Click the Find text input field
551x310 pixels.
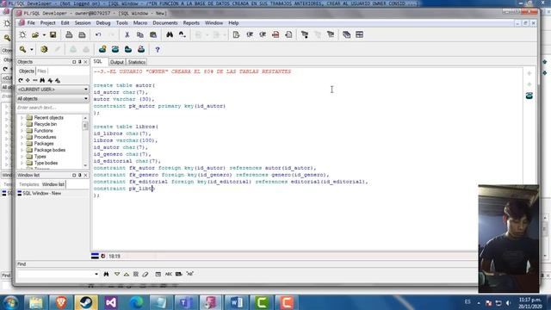point(56,274)
